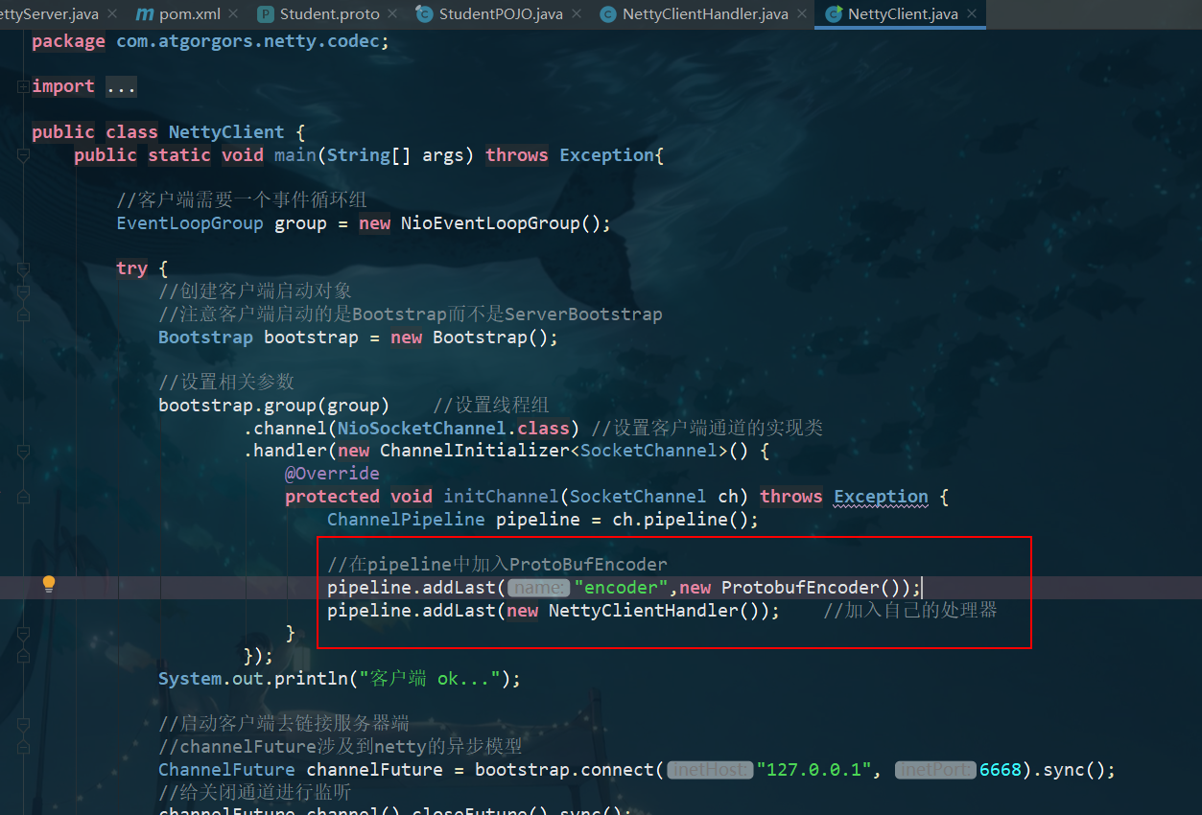Click the package com.atgorgors.netty.codec line
Image resolution: width=1202 pixels, height=815 pixels.
pos(211,41)
